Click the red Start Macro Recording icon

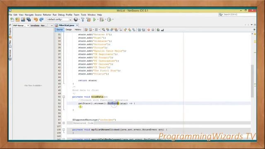149,30
